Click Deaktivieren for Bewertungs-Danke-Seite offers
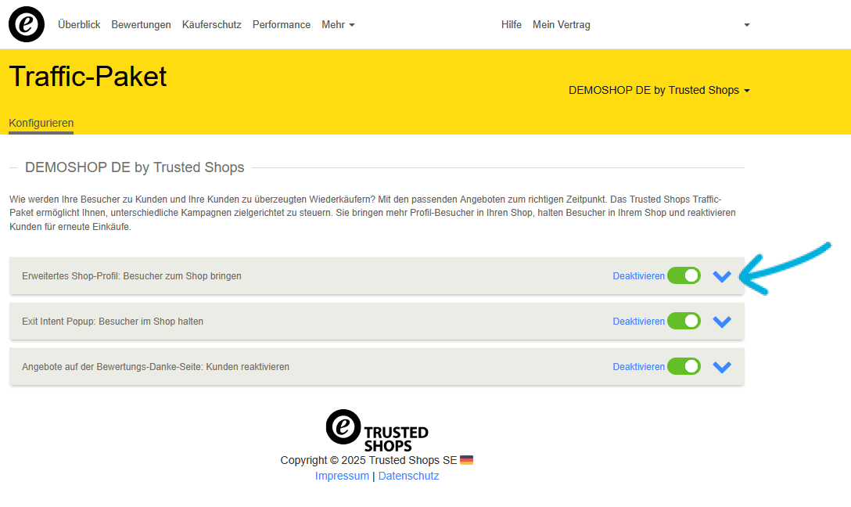Screen dimensions: 851x507 (x=639, y=367)
